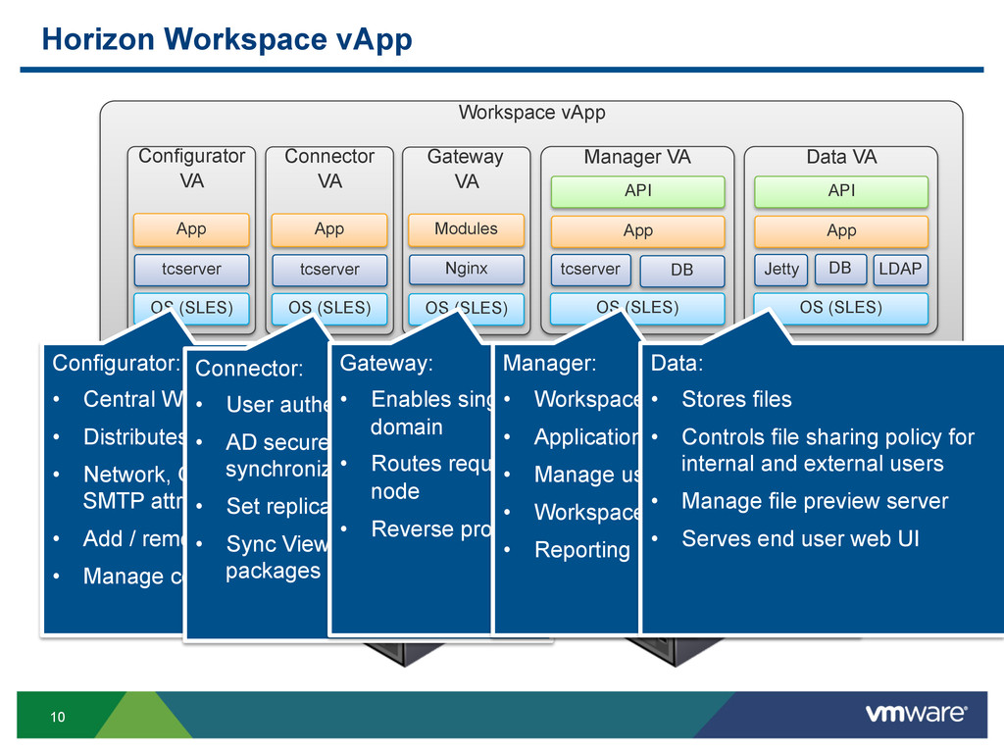This screenshot has height=753, width=1004.
Task: Click the App box in Configurator VA
Action: point(191,229)
